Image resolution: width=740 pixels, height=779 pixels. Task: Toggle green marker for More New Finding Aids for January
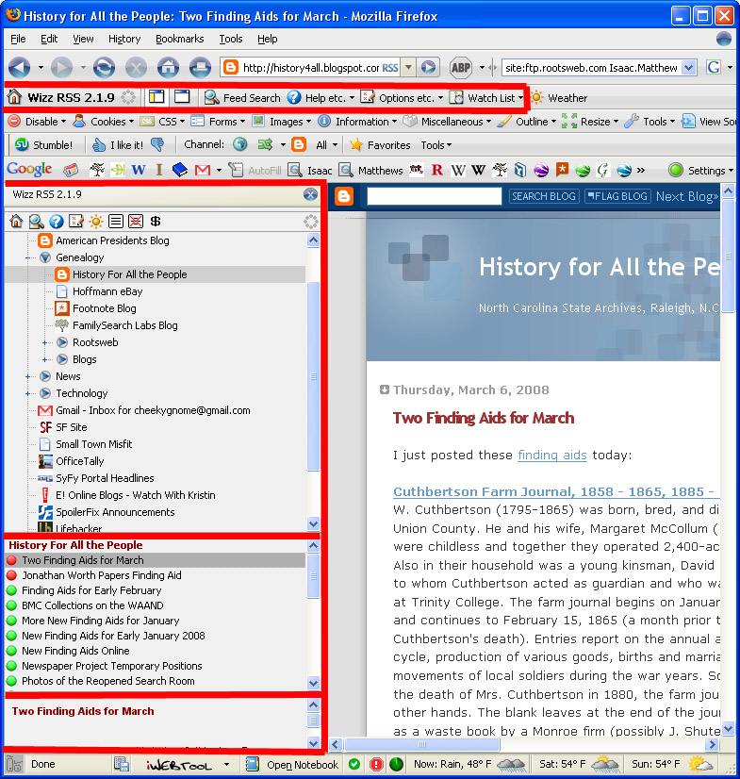point(12,620)
